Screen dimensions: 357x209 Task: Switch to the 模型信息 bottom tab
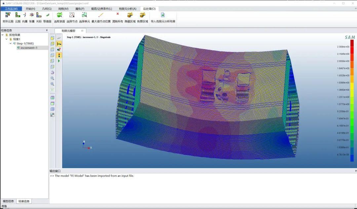8,201
